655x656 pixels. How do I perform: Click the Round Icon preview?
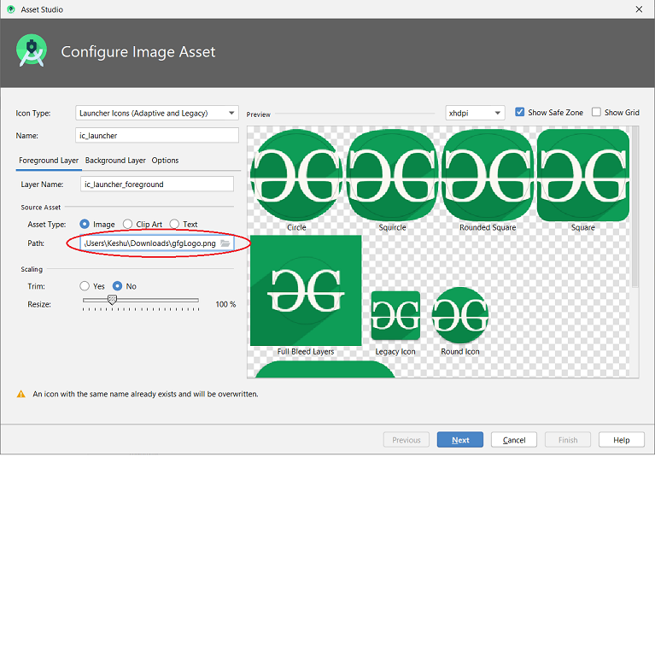(x=460, y=315)
